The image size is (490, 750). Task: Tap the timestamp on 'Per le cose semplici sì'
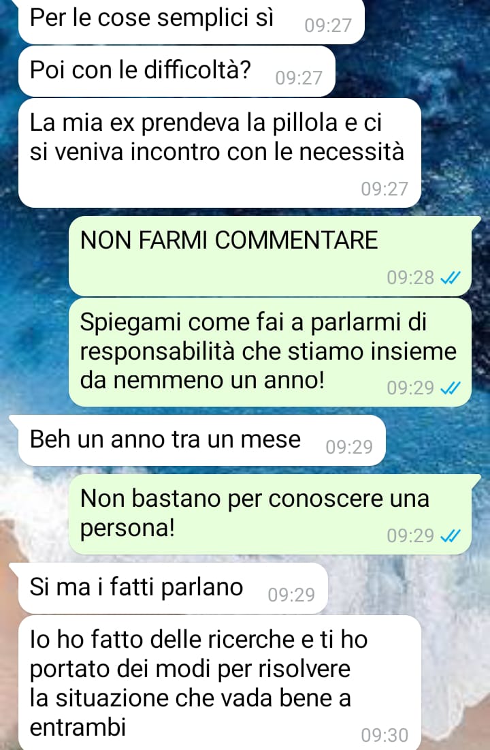328,25
